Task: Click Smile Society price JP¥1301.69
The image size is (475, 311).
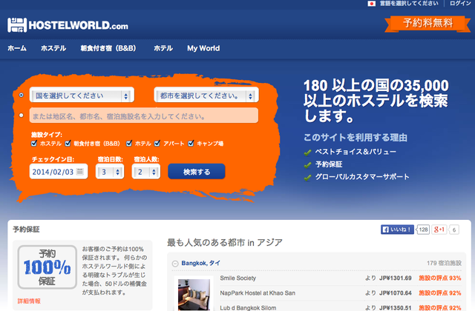Action: (x=395, y=278)
